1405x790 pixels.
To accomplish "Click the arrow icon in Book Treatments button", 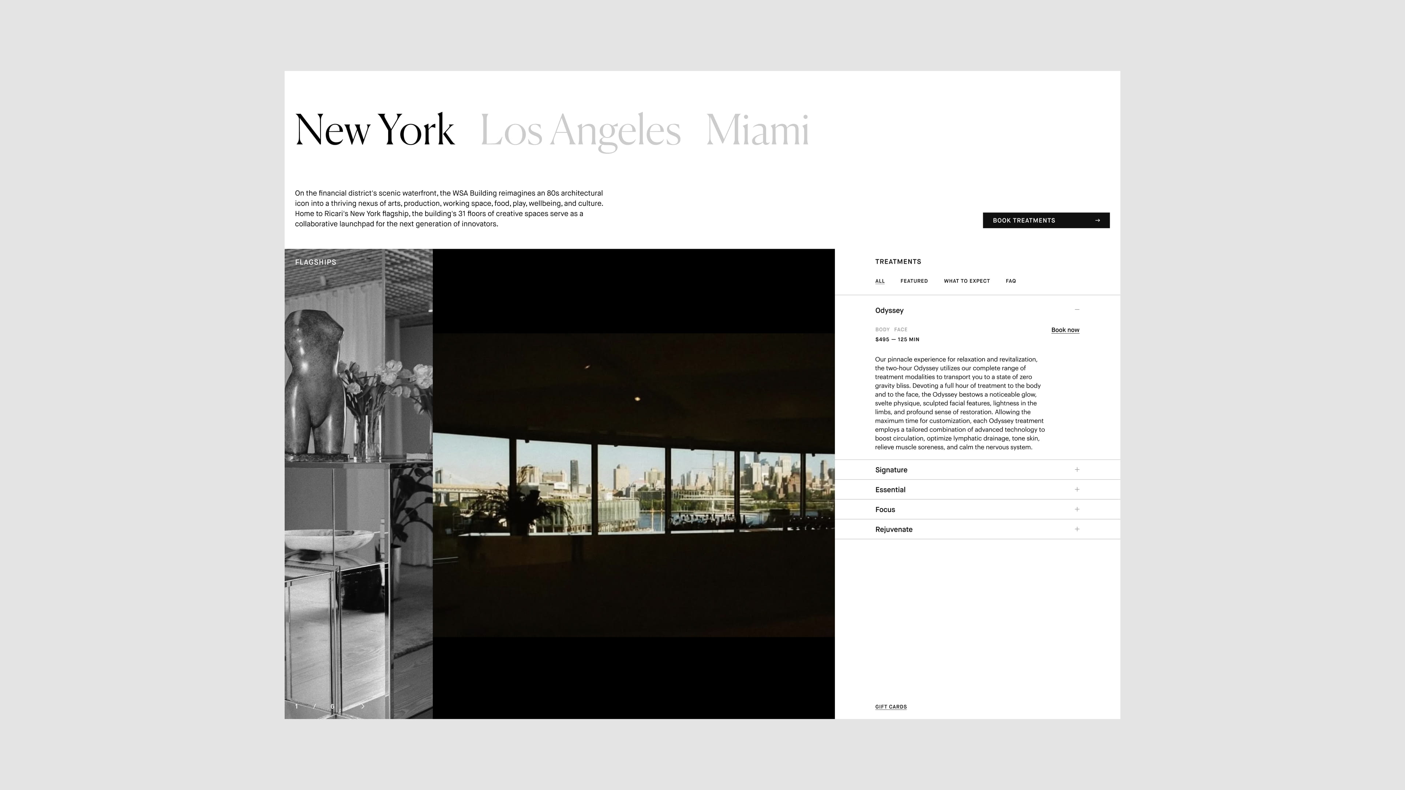I will 1097,220.
